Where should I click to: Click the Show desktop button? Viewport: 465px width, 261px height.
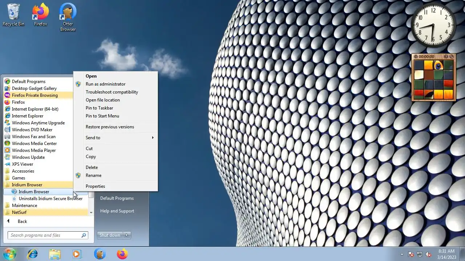(x=462, y=254)
